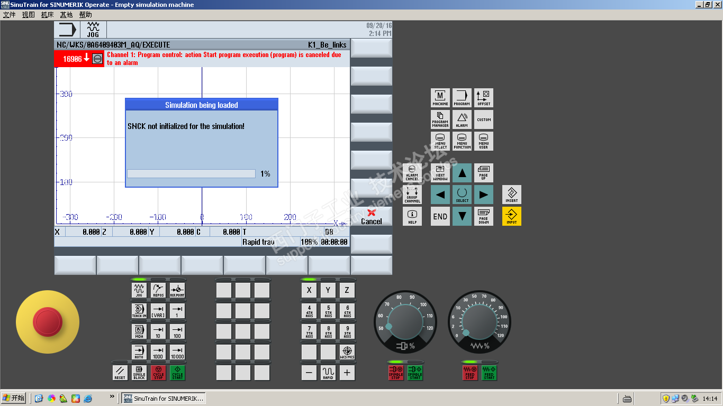Click the PAGE UP key

coord(484,173)
